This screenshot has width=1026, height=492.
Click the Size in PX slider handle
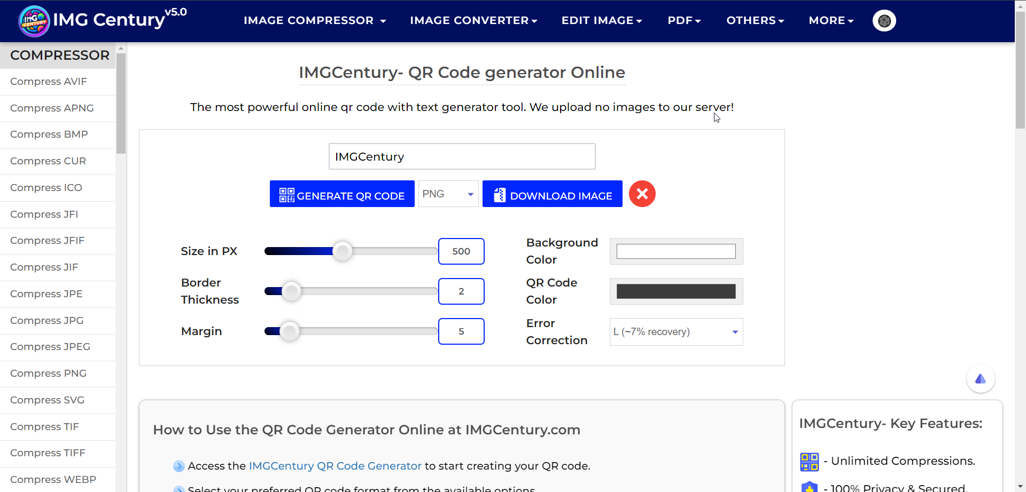[343, 251]
